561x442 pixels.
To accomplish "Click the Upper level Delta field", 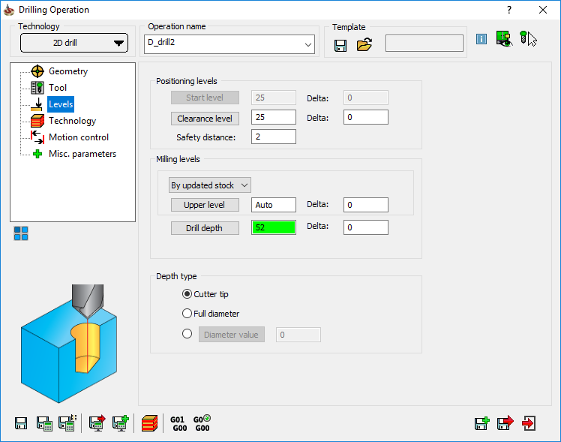I will [x=366, y=205].
